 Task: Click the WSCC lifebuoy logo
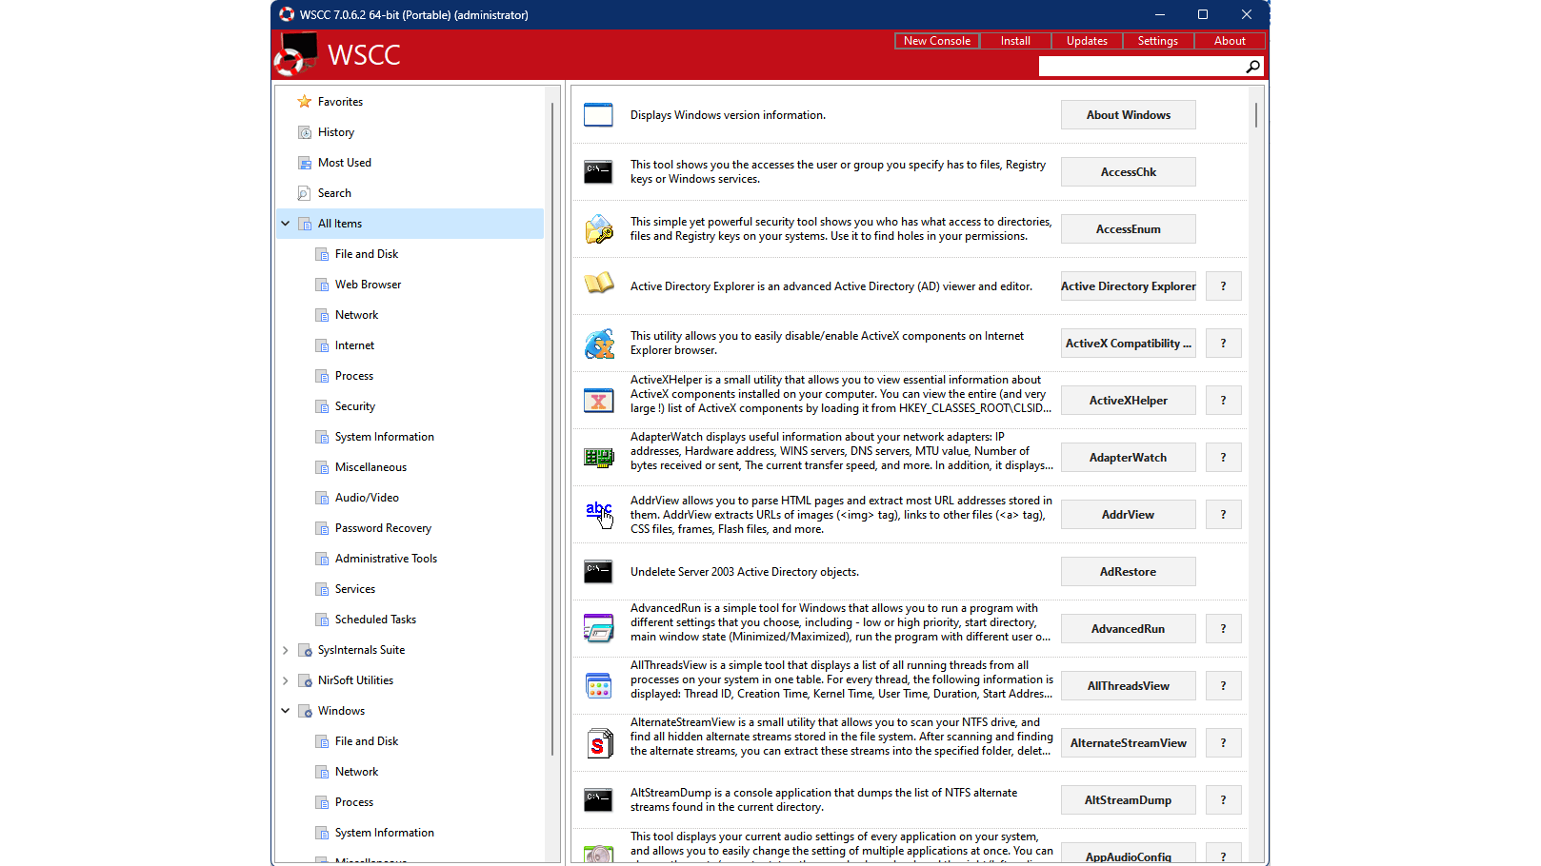[296, 54]
